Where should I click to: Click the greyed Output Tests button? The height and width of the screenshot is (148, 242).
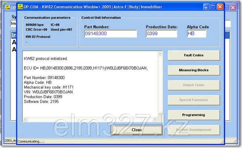click(194, 85)
